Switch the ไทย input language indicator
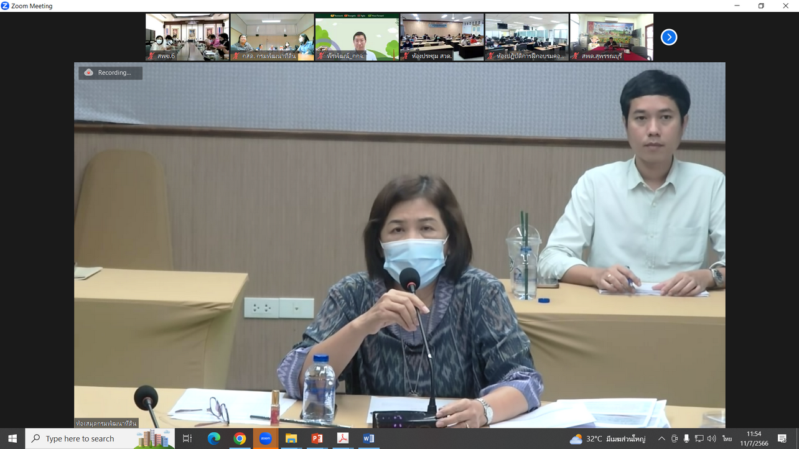 727,438
